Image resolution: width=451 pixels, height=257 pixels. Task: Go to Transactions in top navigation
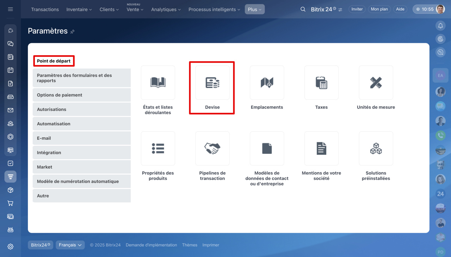coord(45,10)
